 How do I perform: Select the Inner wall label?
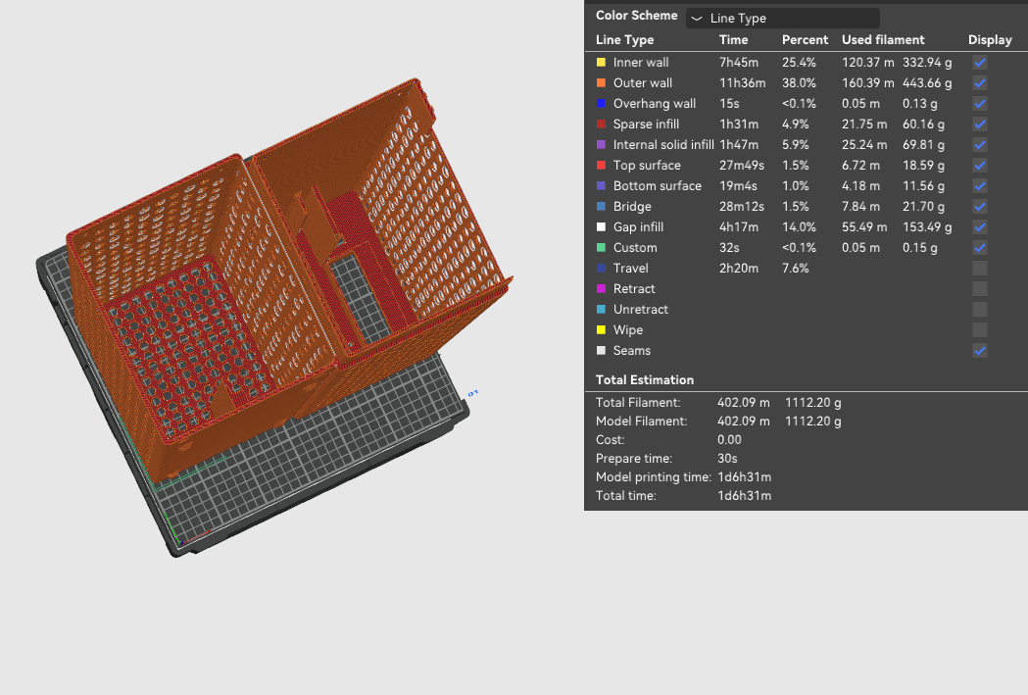641,63
